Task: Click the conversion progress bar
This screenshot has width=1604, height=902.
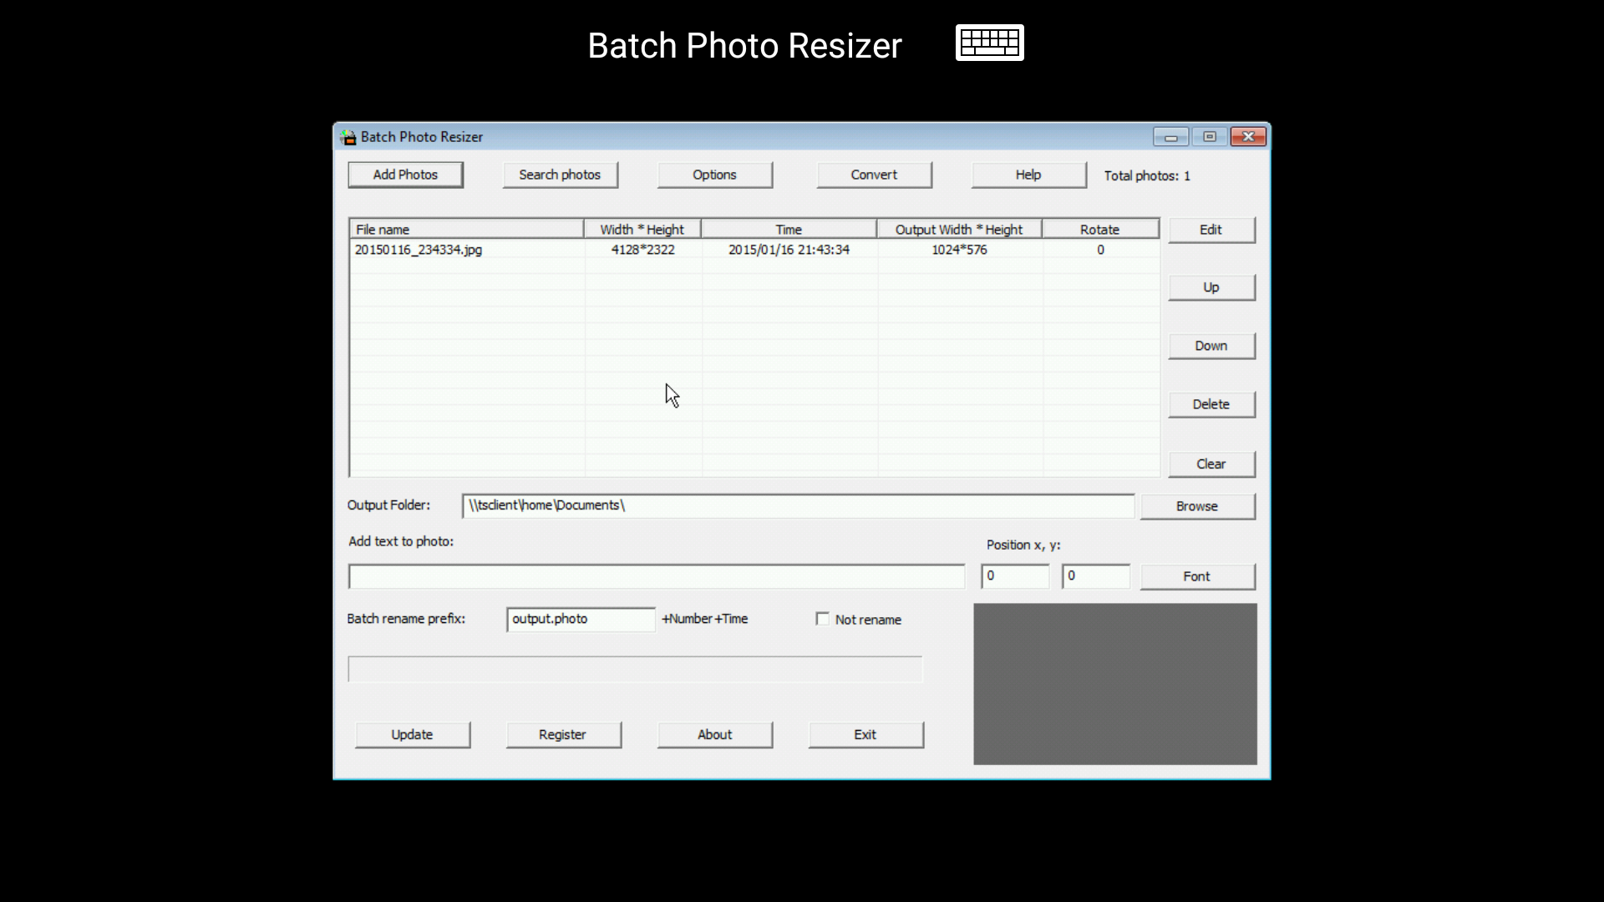Action: (635, 669)
